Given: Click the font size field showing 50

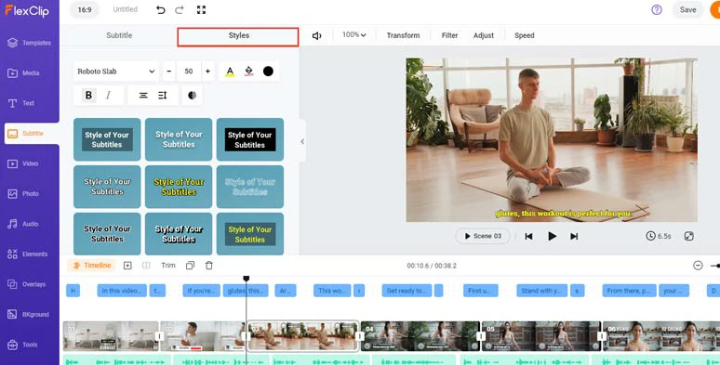Looking at the screenshot, I should (x=189, y=72).
